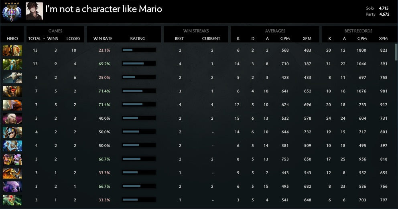Sort by GPM under the AVERAGES group
398x209 pixels.
(285, 39)
